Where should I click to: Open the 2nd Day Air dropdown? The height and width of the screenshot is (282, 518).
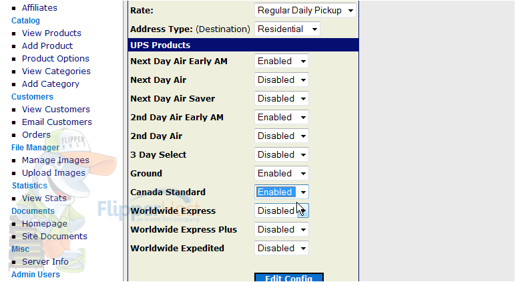pyautogui.click(x=282, y=136)
